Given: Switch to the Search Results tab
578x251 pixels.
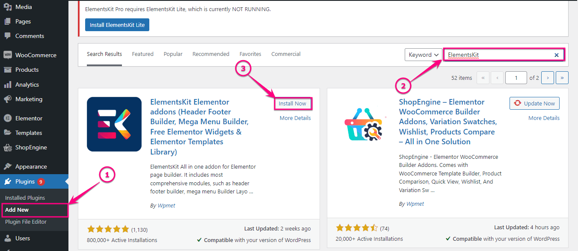Looking at the screenshot, I should 104,54.
